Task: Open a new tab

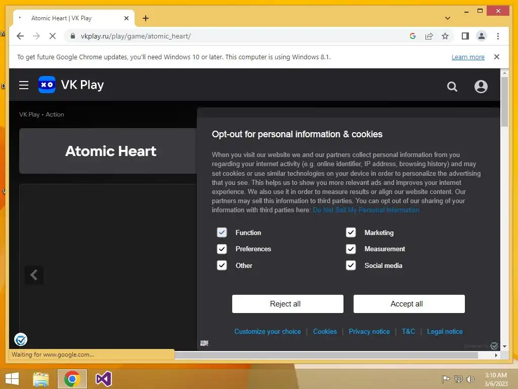Action: point(146,18)
